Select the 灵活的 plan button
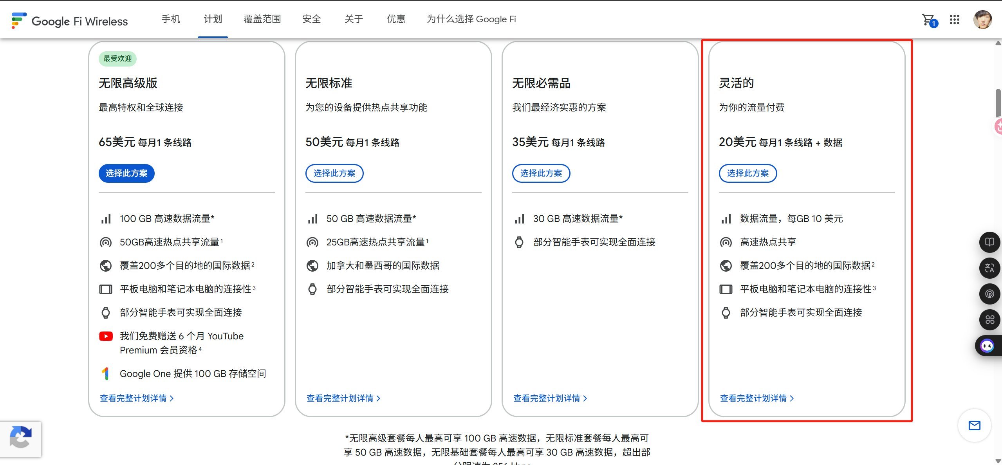Screen dimensions: 1002x465 point(747,173)
